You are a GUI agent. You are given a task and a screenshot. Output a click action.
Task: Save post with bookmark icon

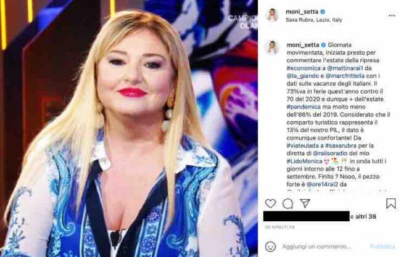coord(391,203)
